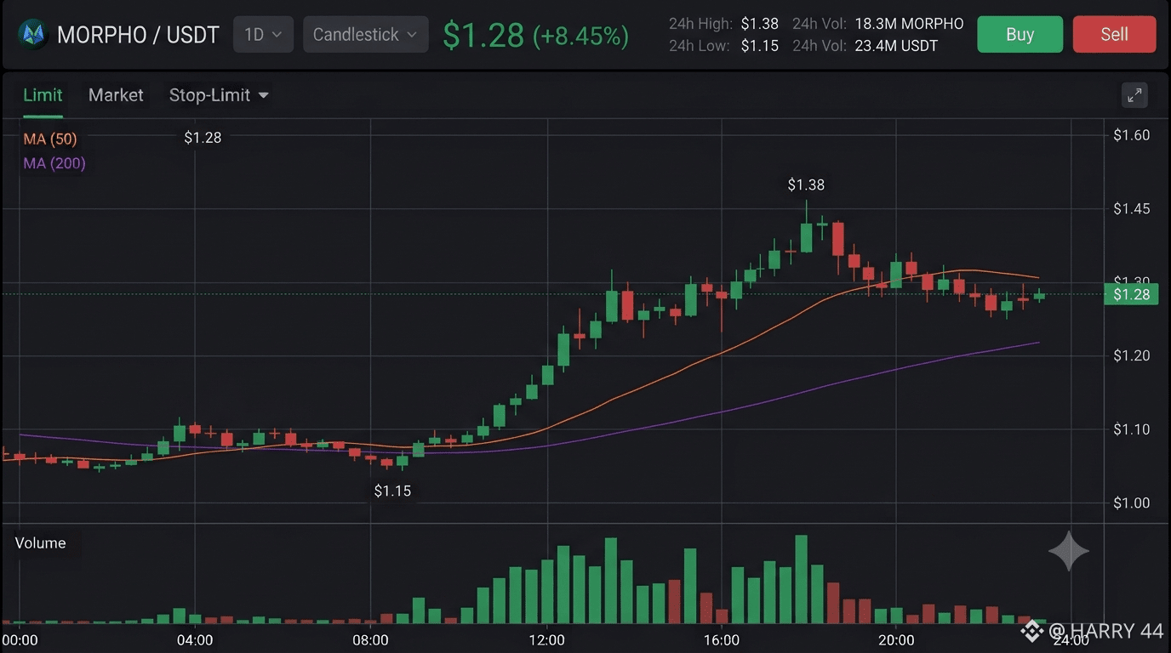Viewport: 1171px width, 653px height.
Task: Click the $1.00 price axis label
Action: (x=1132, y=503)
